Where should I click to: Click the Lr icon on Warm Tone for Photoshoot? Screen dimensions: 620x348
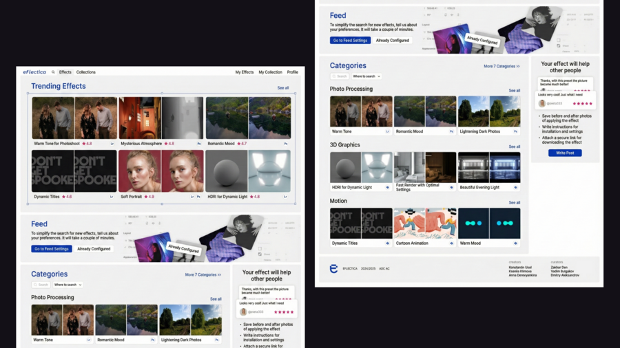(x=112, y=144)
